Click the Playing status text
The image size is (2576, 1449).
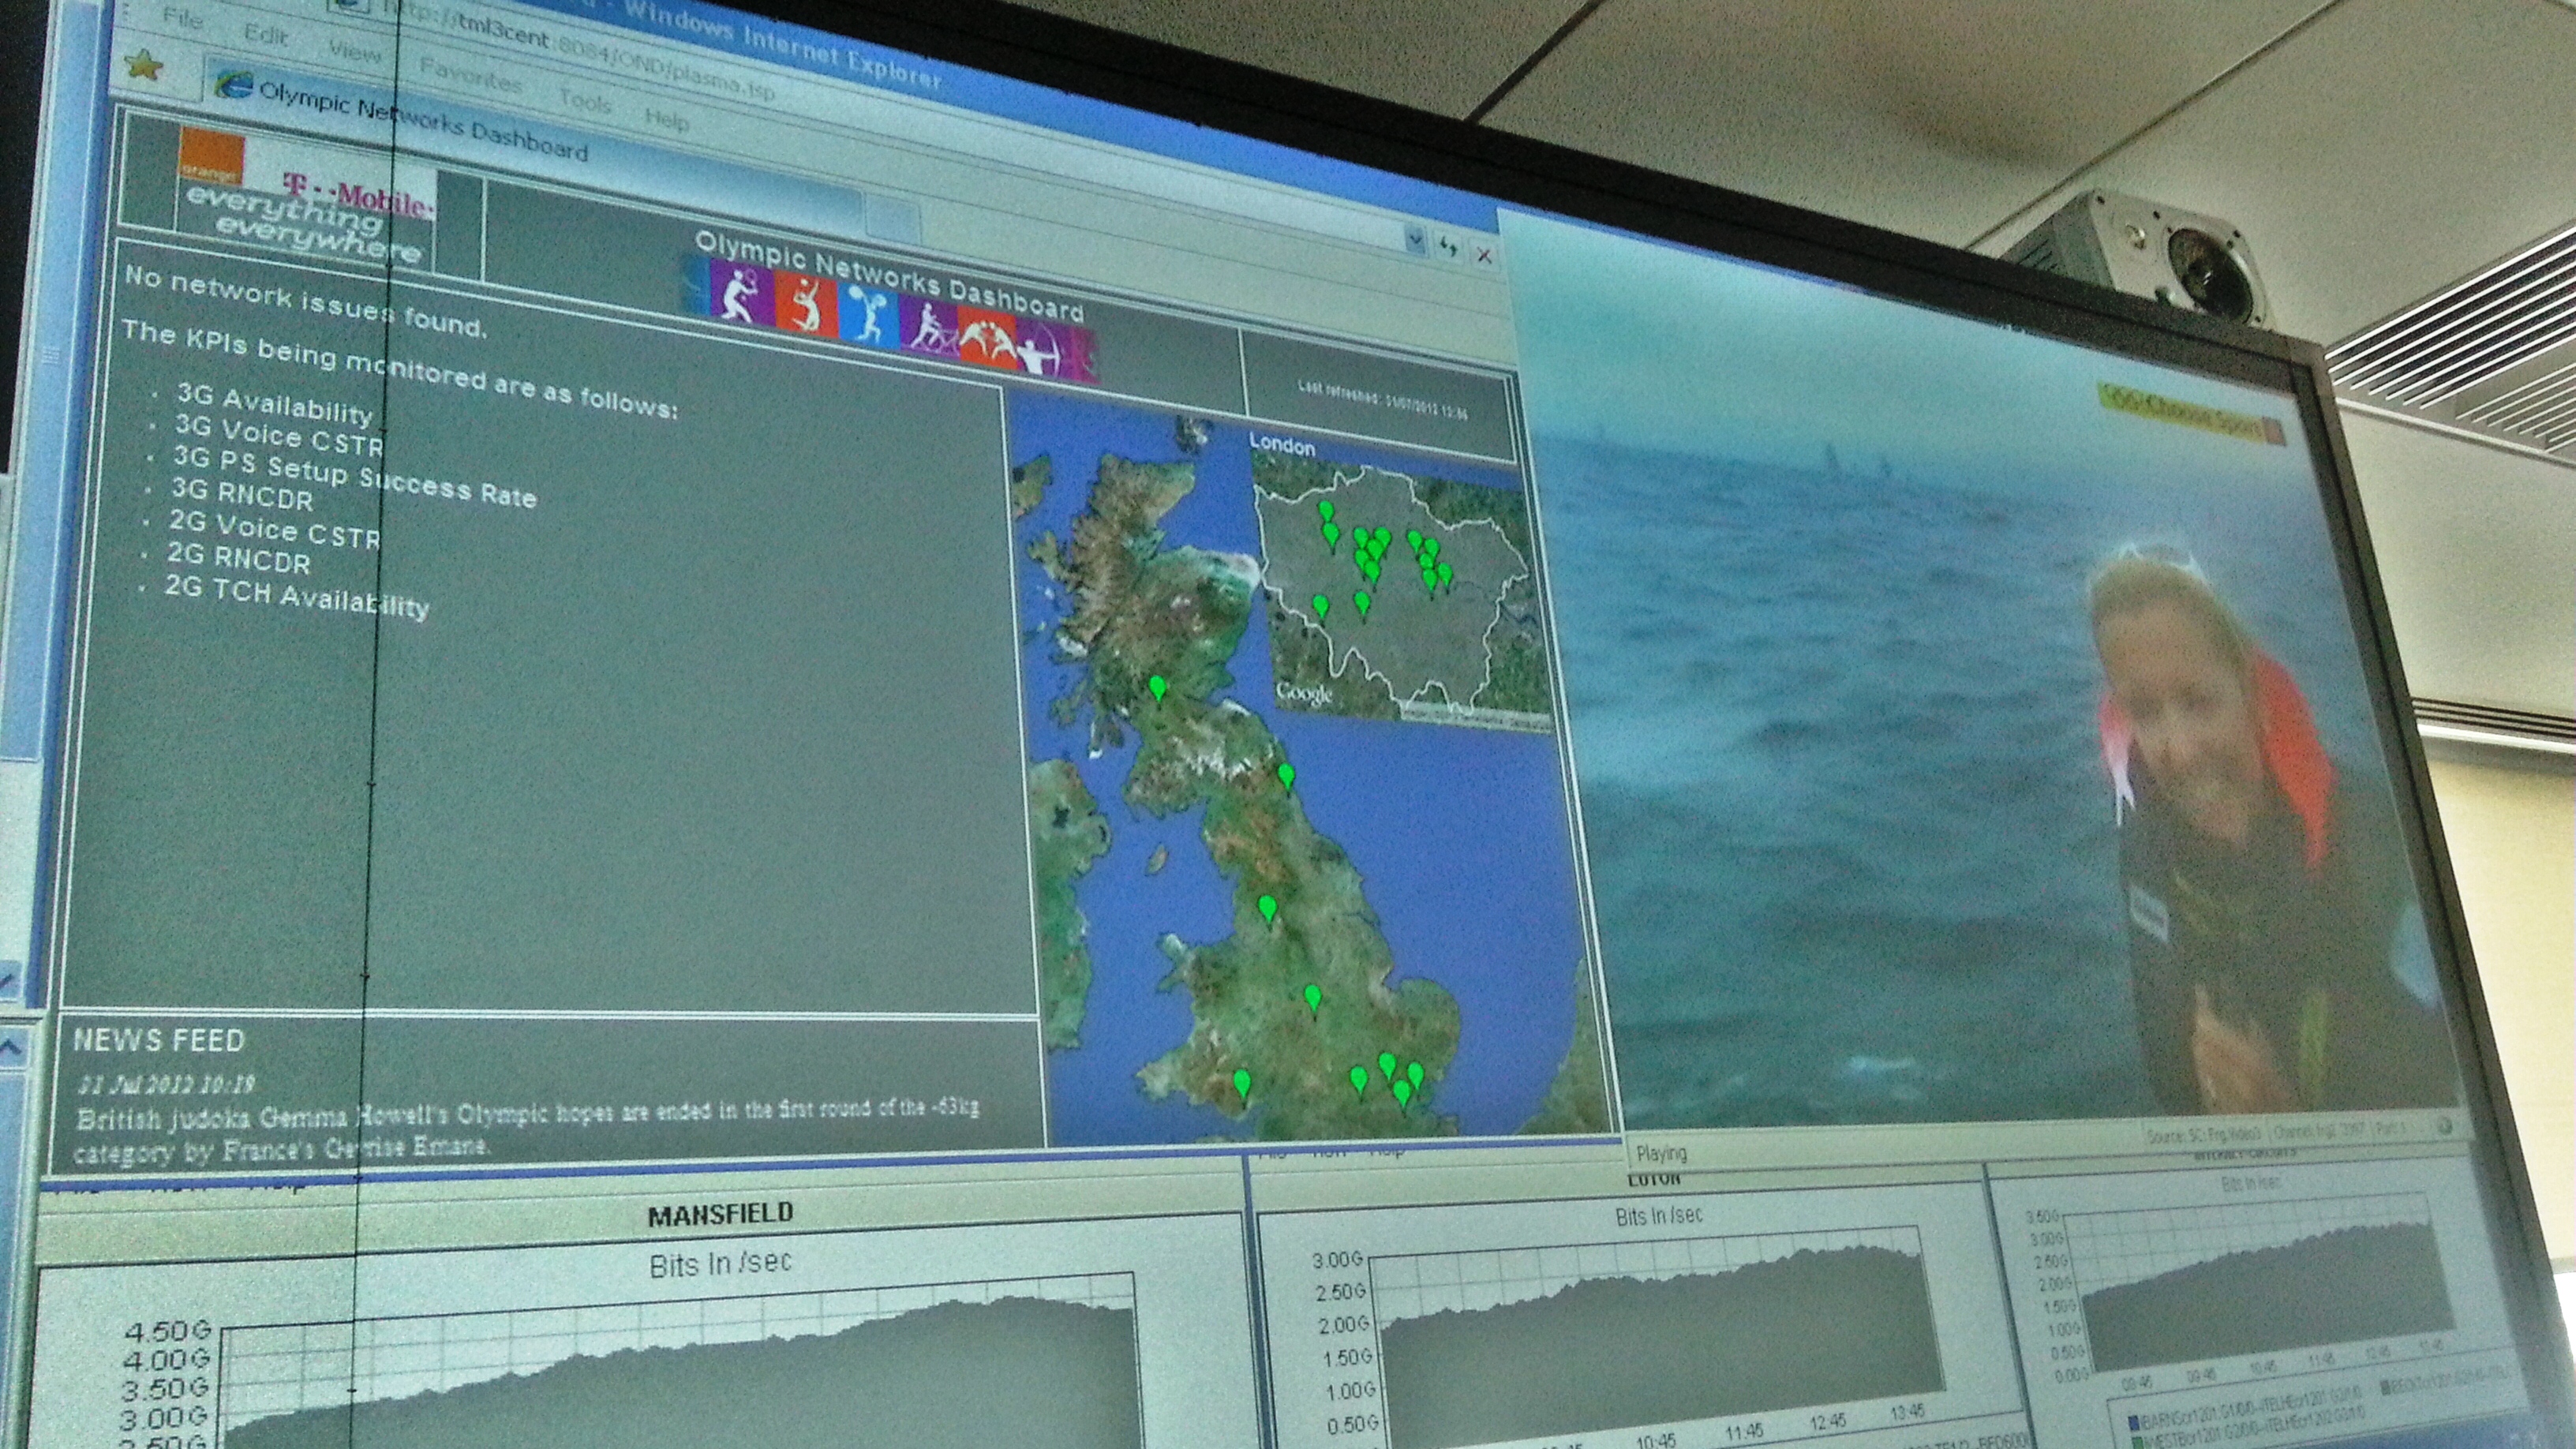pos(1661,1153)
